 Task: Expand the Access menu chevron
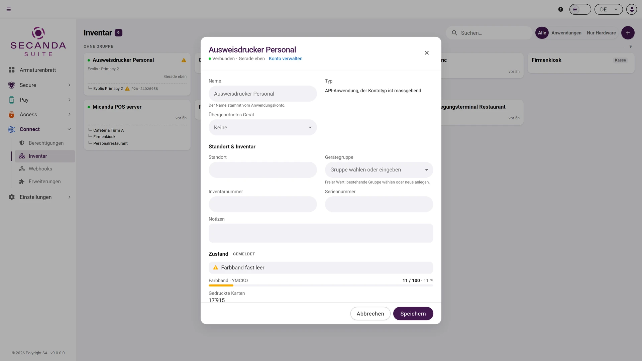click(x=70, y=114)
